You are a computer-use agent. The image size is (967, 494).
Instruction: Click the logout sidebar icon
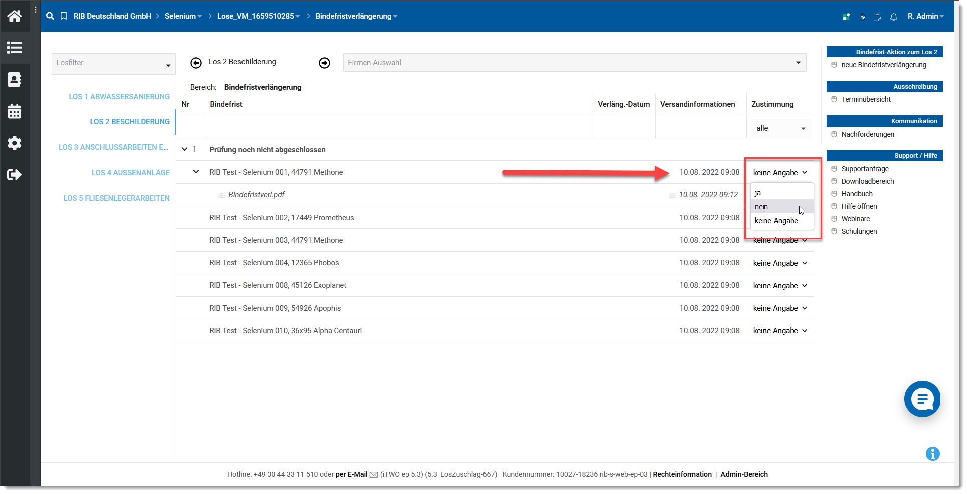pyautogui.click(x=15, y=175)
